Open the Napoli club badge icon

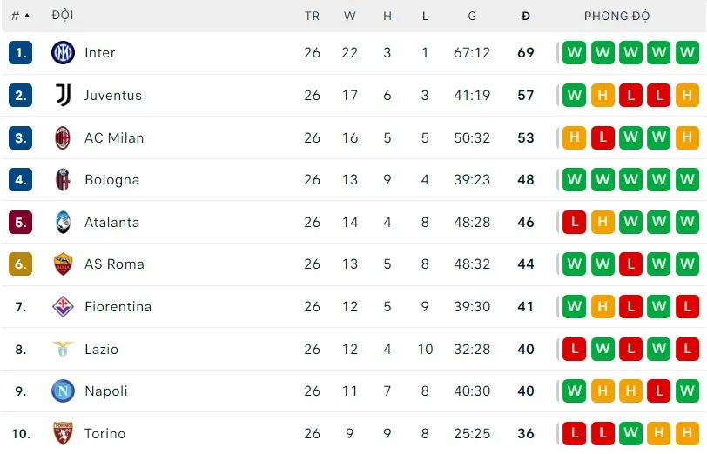pos(63,391)
